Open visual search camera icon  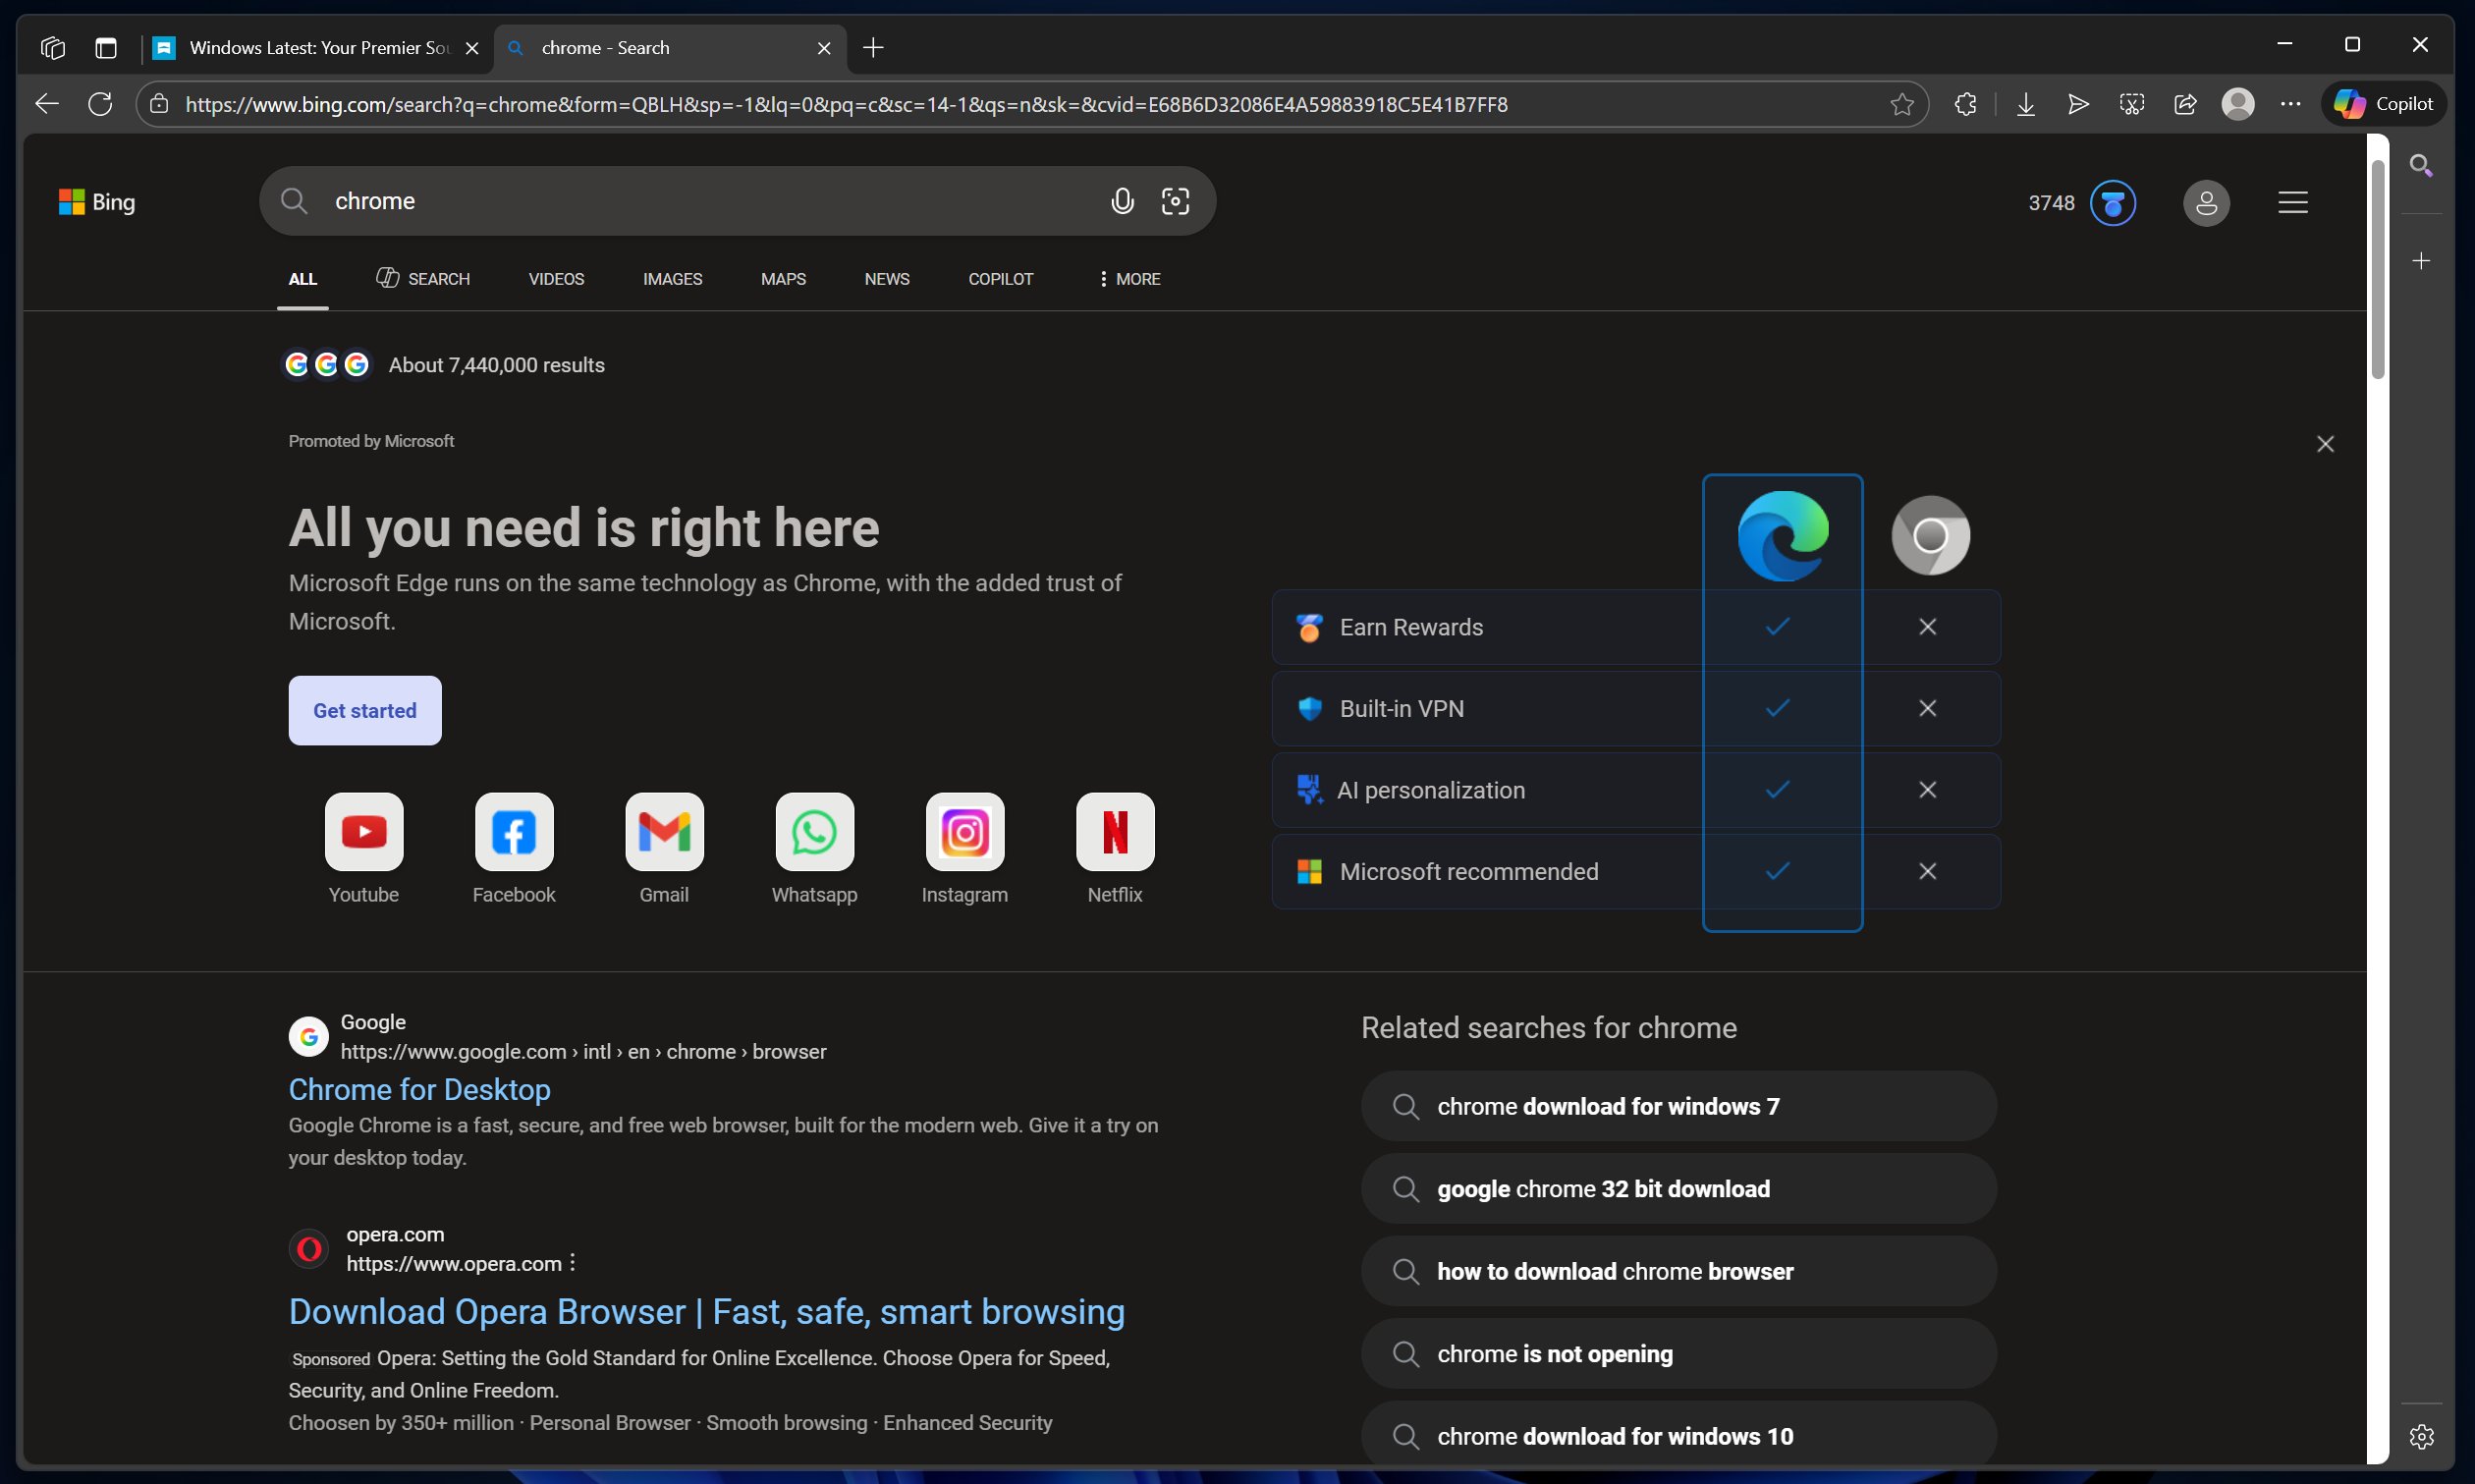pos(1175,201)
